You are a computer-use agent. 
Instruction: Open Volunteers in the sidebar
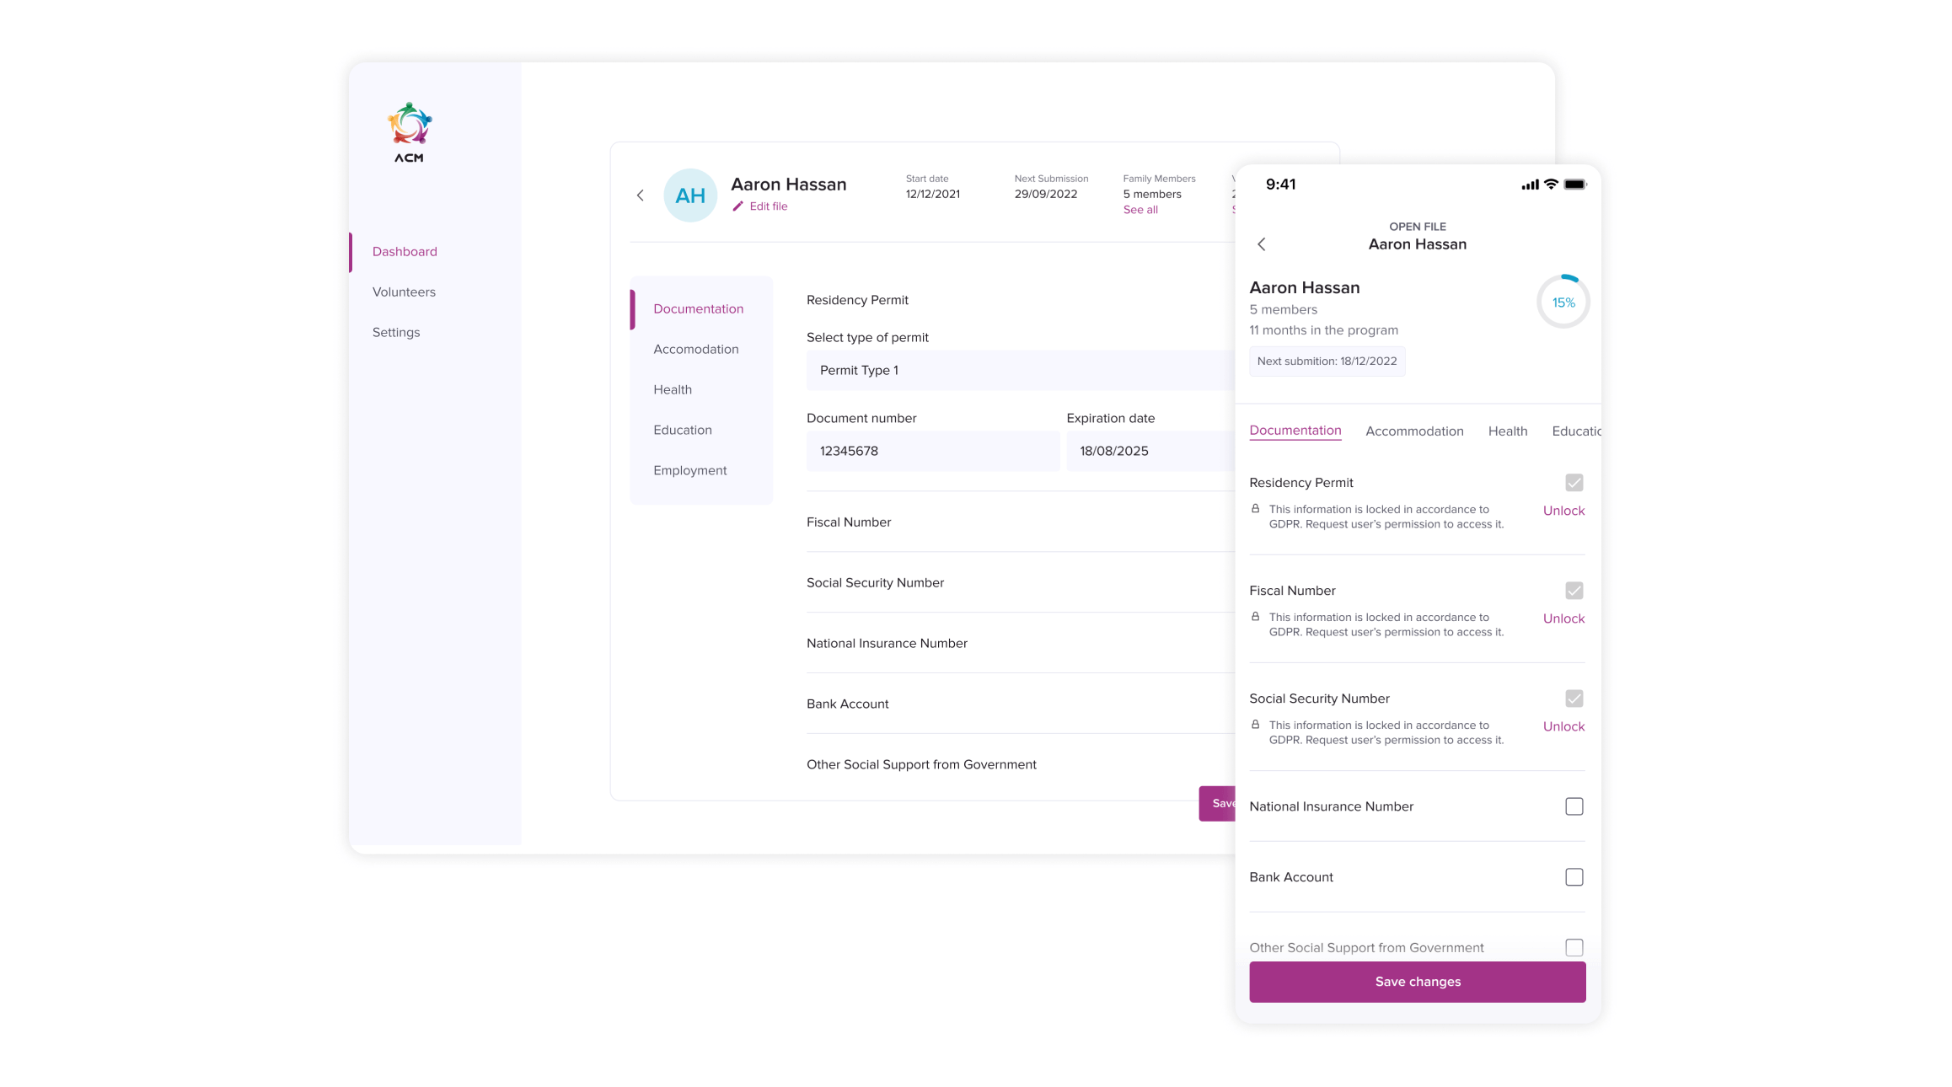click(x=404, y=292)
